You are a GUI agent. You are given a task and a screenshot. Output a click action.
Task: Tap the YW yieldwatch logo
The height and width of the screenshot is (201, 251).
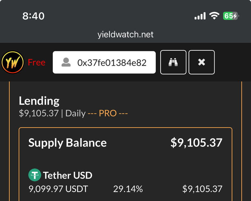coord(13,62)
